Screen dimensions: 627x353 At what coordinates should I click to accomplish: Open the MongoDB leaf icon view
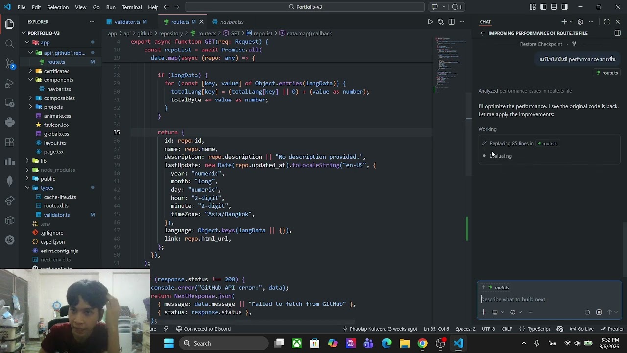(10, 181)
